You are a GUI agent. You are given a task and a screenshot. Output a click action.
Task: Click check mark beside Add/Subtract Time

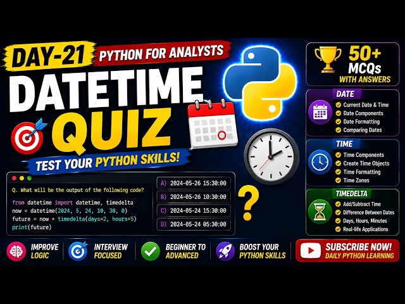[338, 204]
